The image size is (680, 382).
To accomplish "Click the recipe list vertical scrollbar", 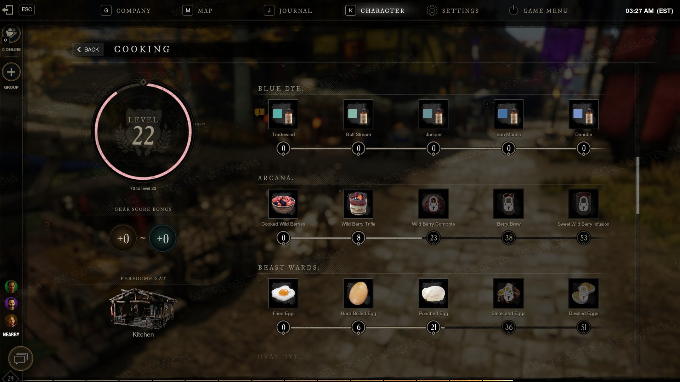I will [x=638, y=185].
